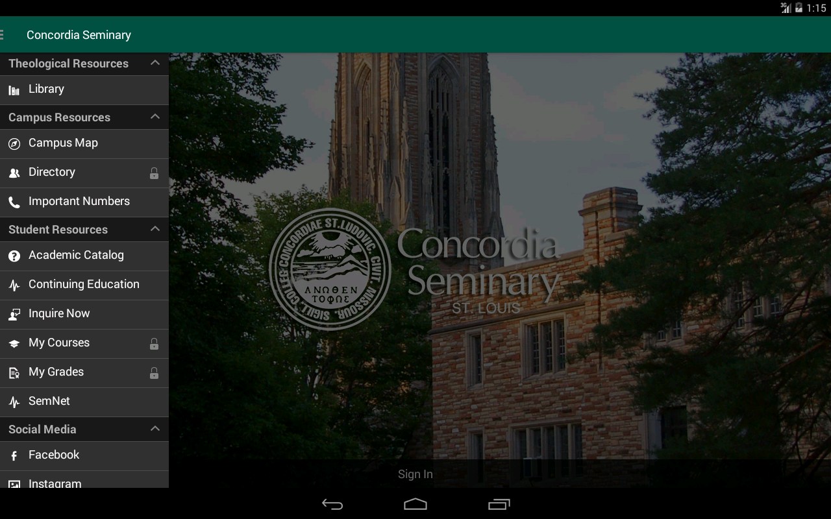Tap the My Courses graduation cap icon
831x519 pixels.
tap(14, 344)
